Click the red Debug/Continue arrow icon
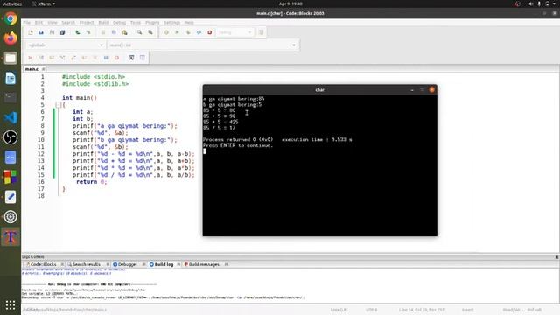560x315 pixels. [30, 58]
